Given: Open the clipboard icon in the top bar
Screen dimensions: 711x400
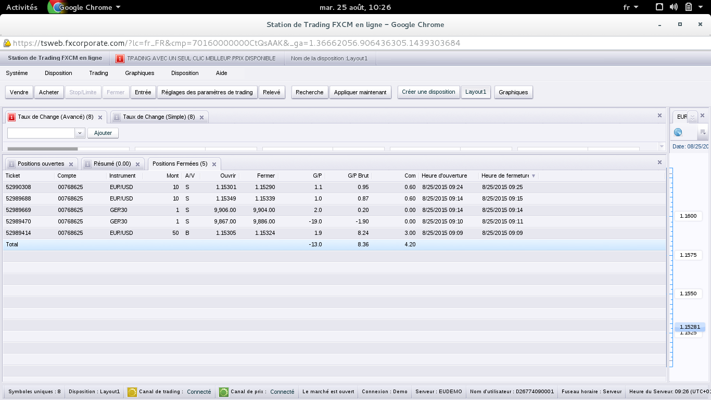Looking at the screenshot, I should pyautogui.click(x=688, y=7).
